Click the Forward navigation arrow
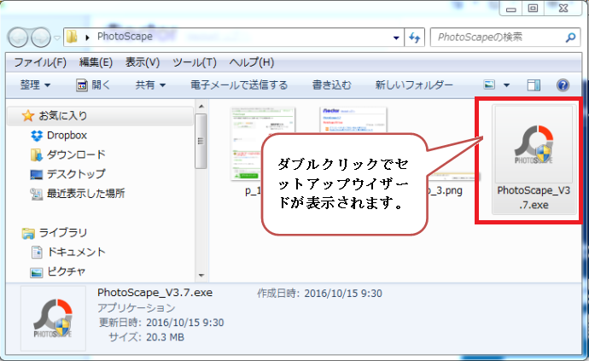 [41, 38]
